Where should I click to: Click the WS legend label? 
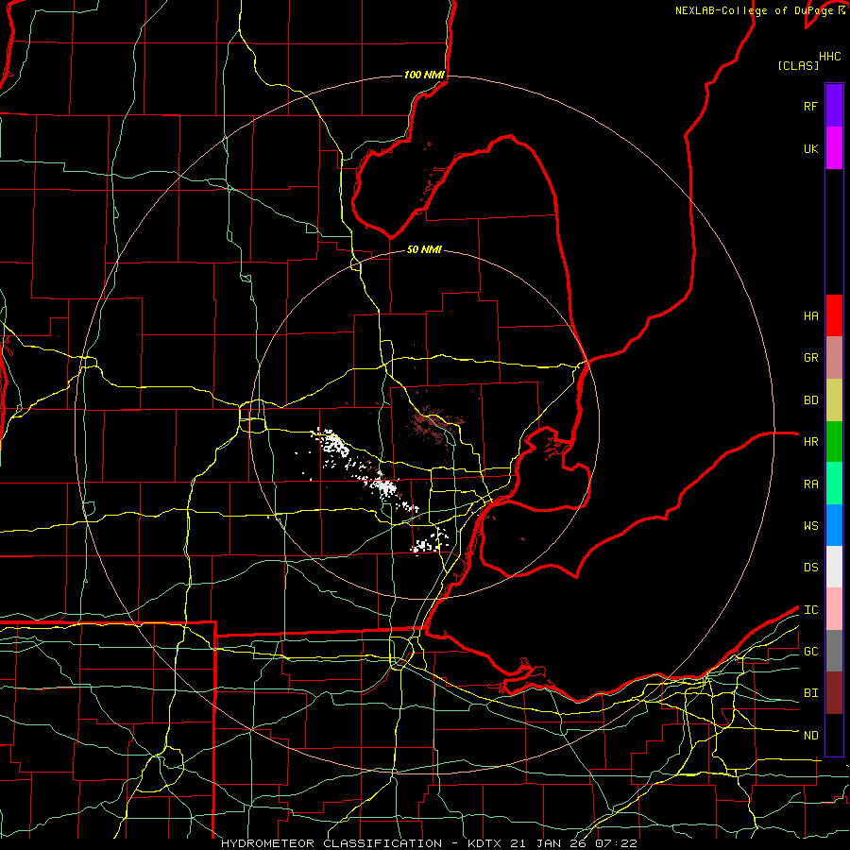(810, 526)
